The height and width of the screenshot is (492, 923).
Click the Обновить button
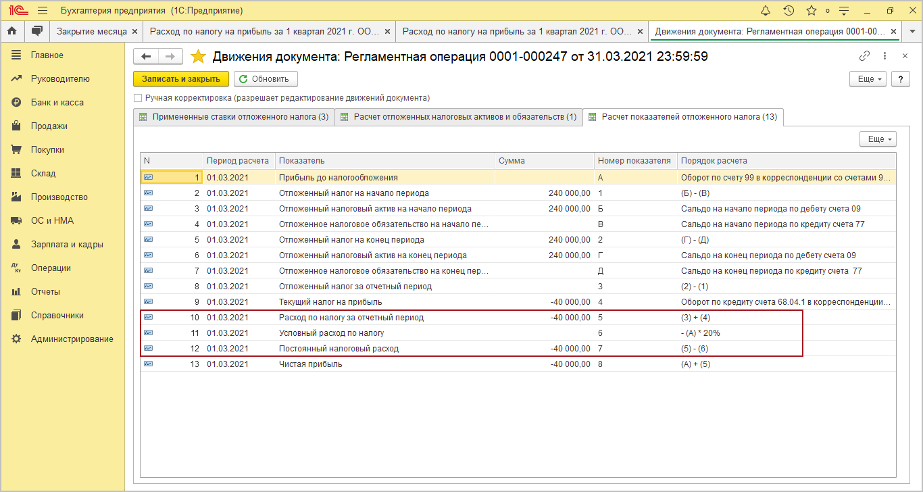[265, 79]
